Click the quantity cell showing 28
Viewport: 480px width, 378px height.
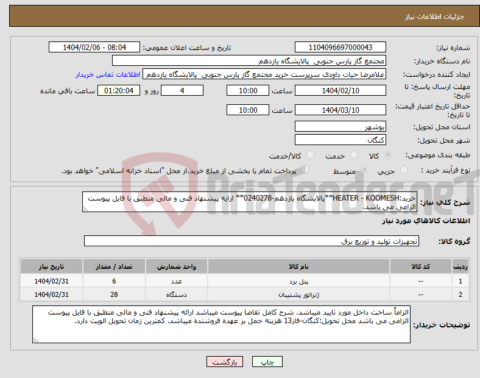[114, 294]
